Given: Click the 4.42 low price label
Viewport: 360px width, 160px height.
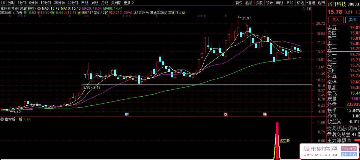Looking at the screenshot, I should coord(17,112).
